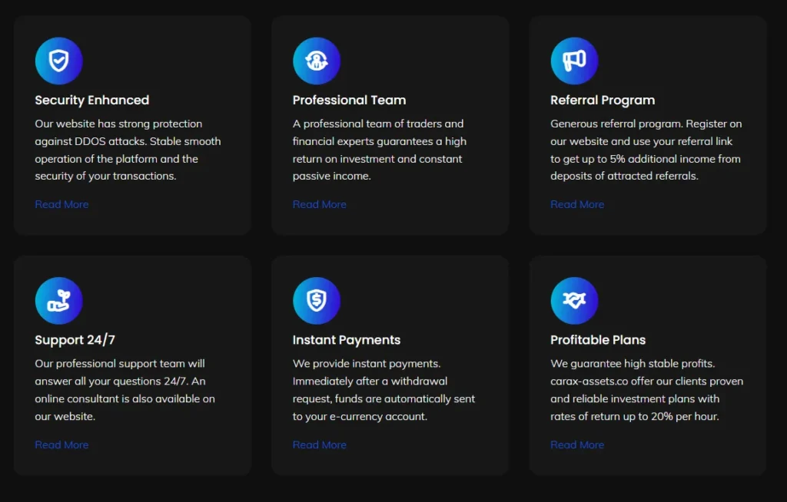
Task: Follow Read More link for Referral Program
Action: click(577, 204)
